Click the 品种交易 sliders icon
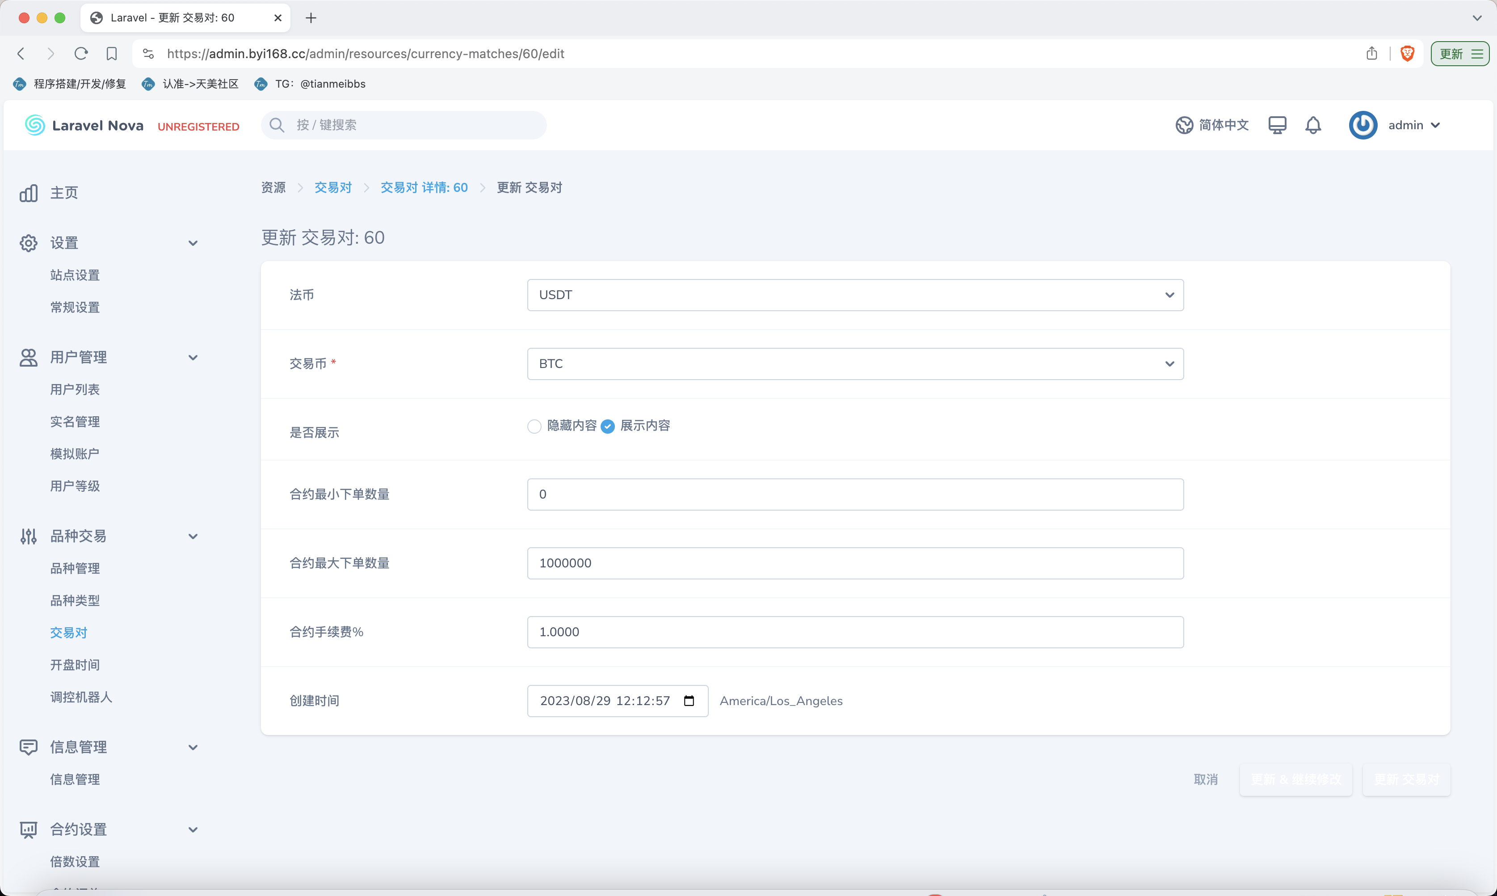The height and width of the screenshot is (896, 1497). pyautogui.click(x=28, y=536)
